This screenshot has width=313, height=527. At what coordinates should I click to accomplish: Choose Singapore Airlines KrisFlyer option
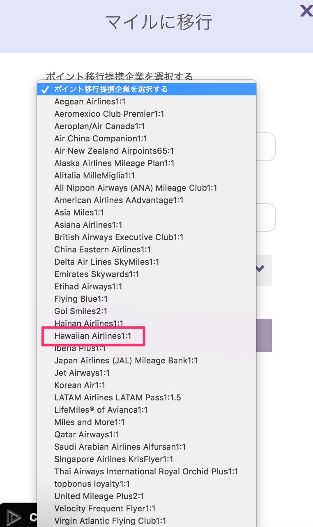[x=114, y=459]
